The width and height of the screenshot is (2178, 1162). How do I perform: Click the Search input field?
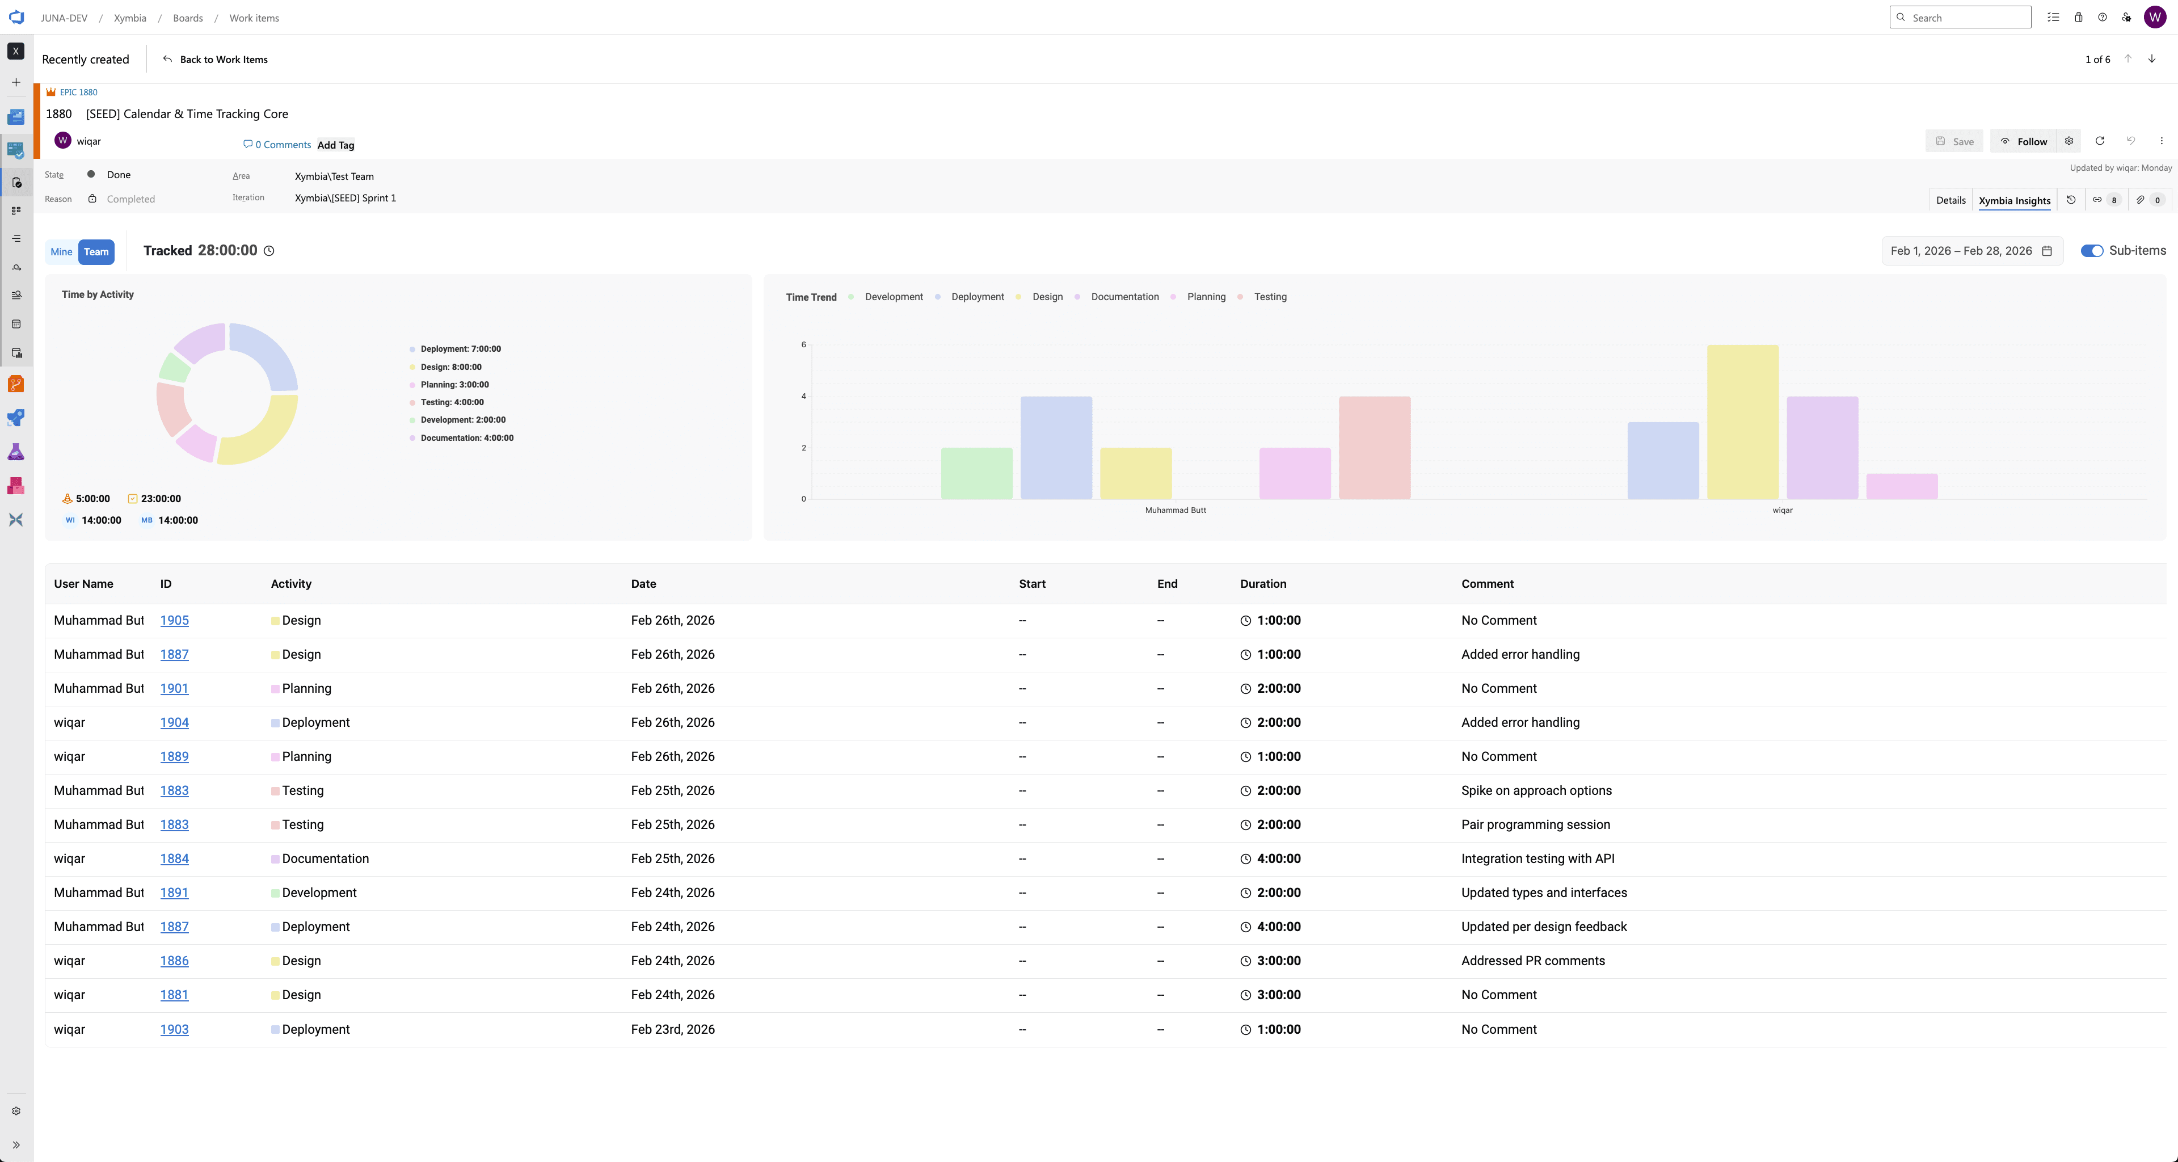coord(1960,17)
